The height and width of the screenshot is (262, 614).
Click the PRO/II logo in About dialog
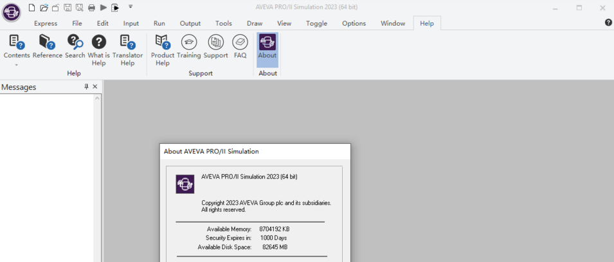click(x=185, y=184)
